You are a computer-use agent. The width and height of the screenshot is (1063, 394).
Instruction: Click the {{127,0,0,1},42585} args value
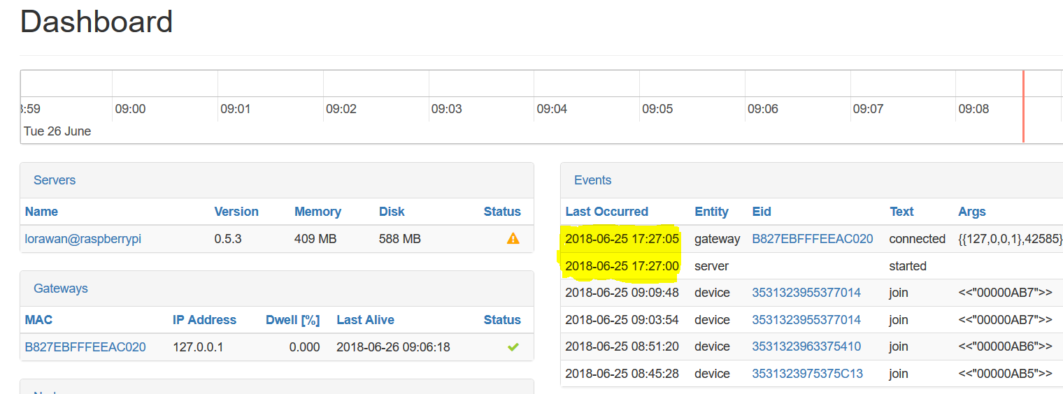pos(1011,239)
